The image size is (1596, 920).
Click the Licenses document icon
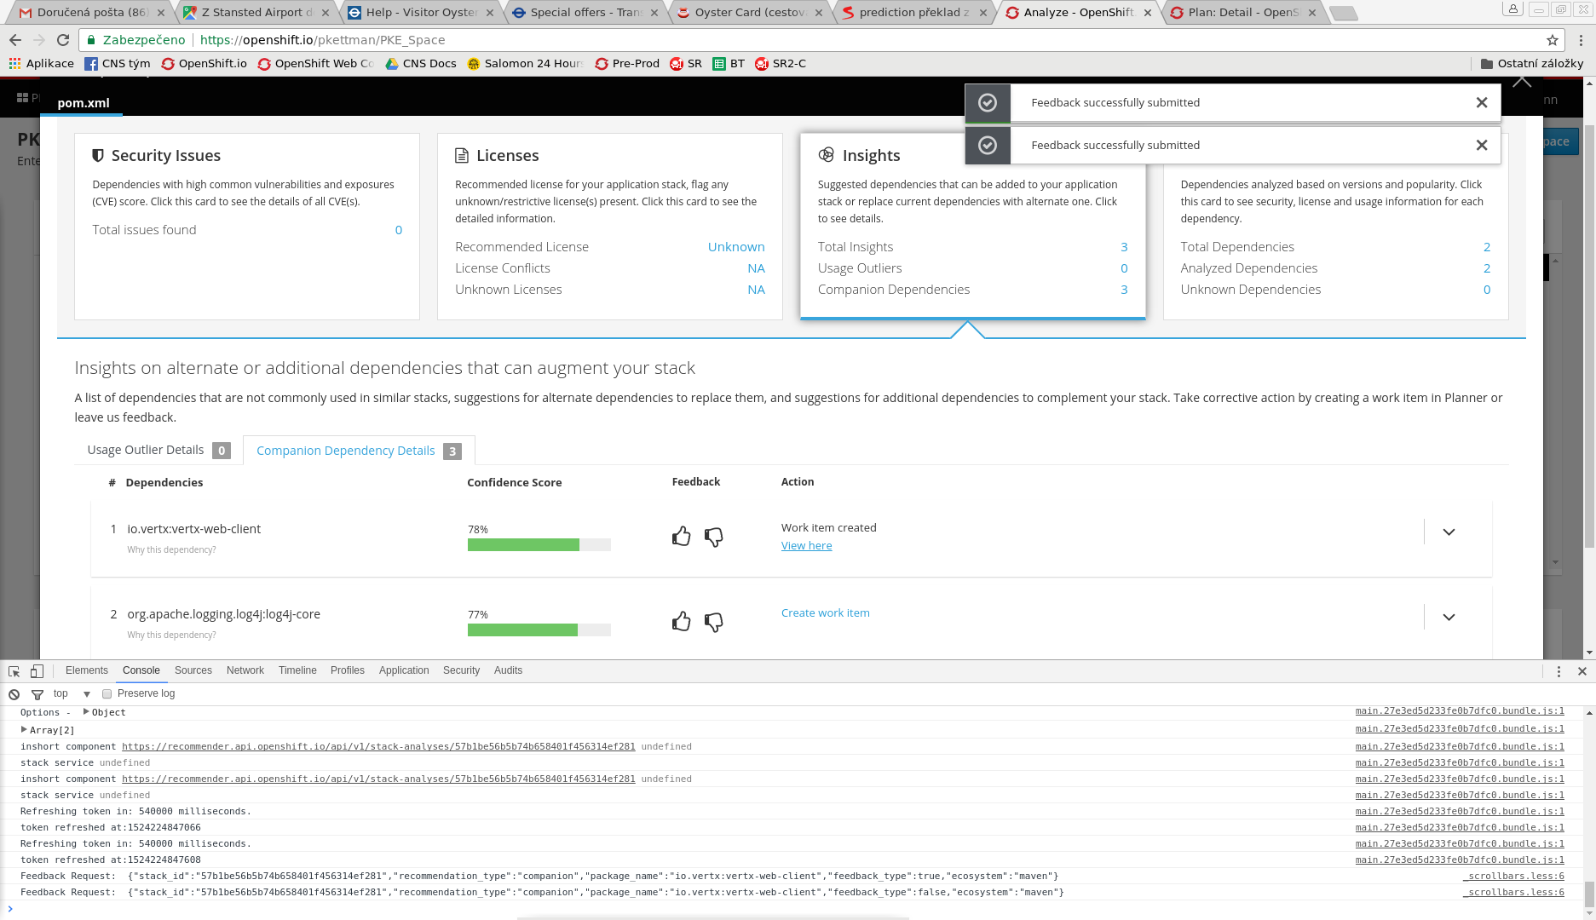pyautogui.click(x=463, y=155)
